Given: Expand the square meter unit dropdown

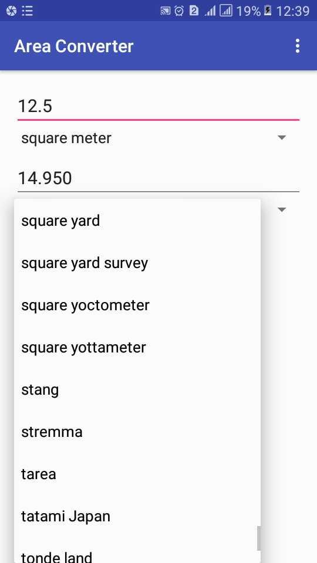Looking at the screenshot, I should point(158,138).
